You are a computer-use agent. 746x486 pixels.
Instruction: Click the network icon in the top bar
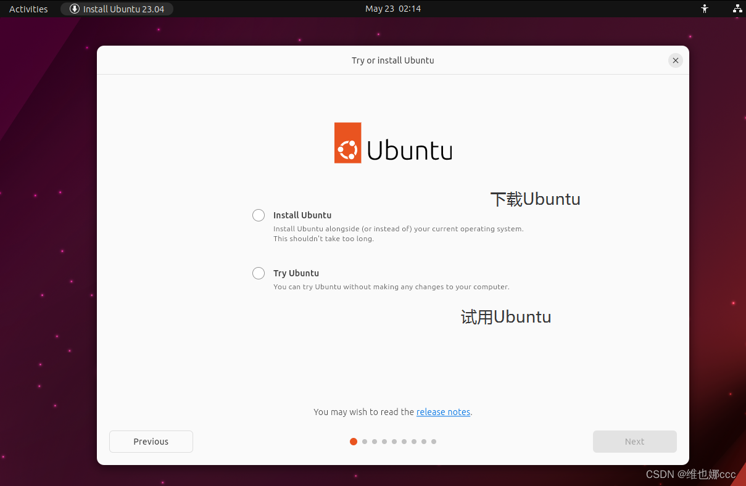click(x=737, y=9)
